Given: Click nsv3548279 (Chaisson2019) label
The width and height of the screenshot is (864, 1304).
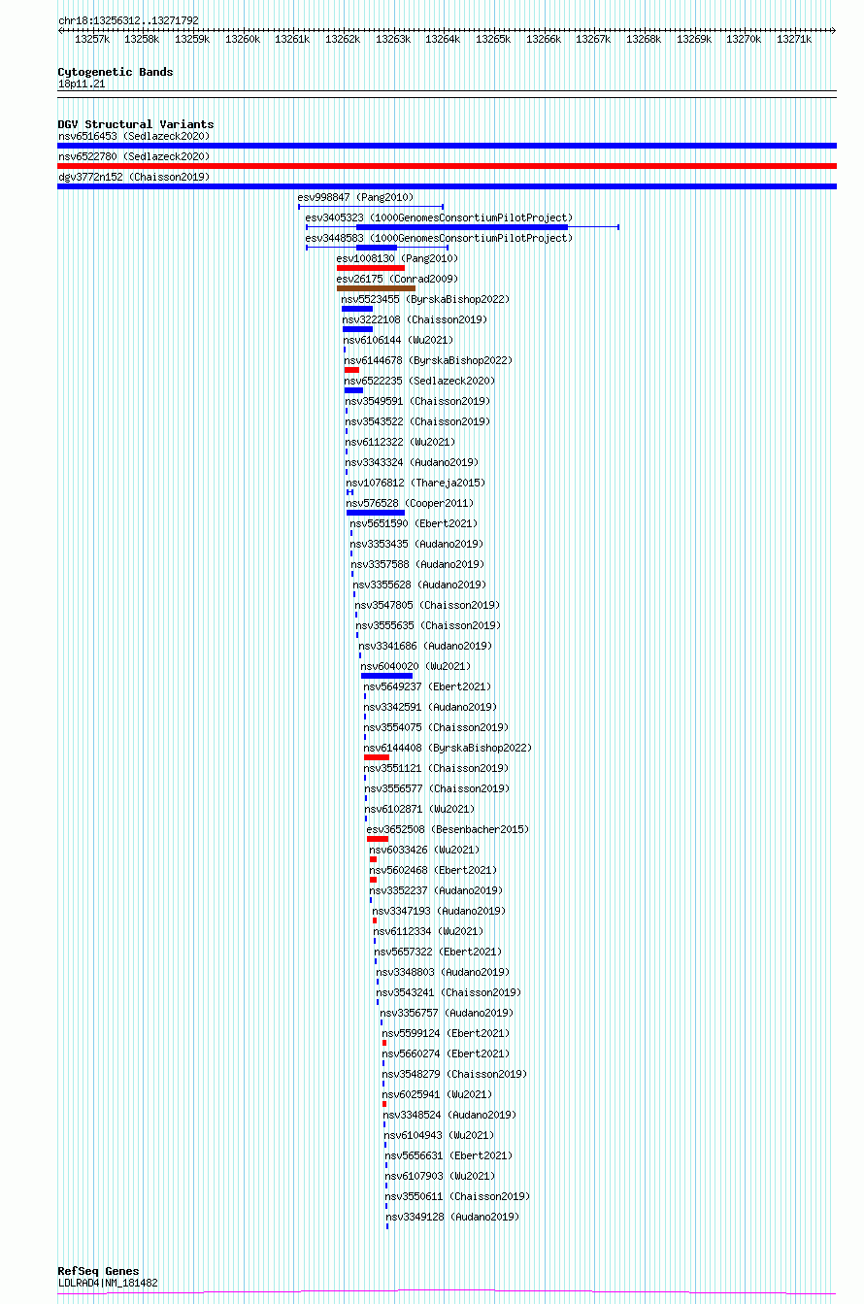Looking at the screenshot, I should [455, 1074].
